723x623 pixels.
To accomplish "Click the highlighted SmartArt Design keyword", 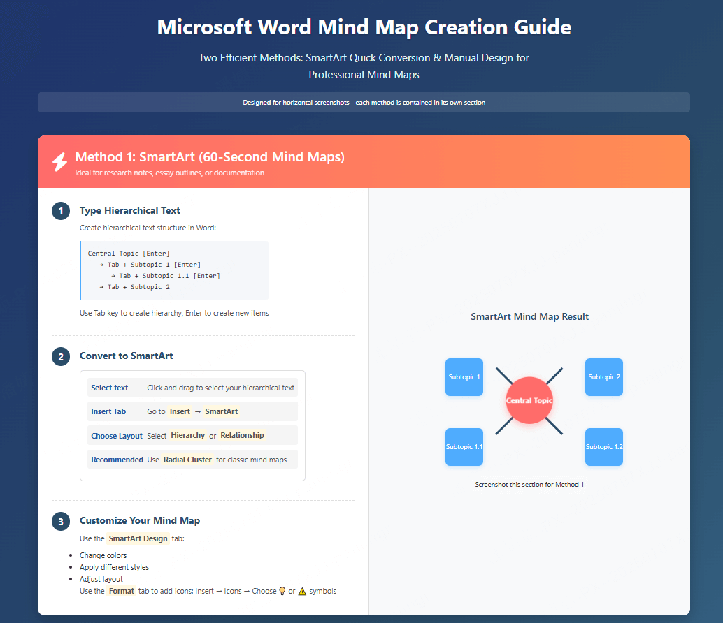I will (x=138, y=538).
